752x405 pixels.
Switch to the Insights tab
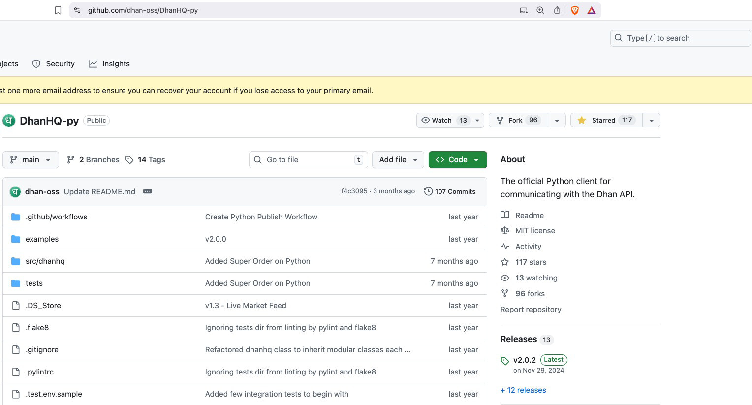tap(109, 64)
